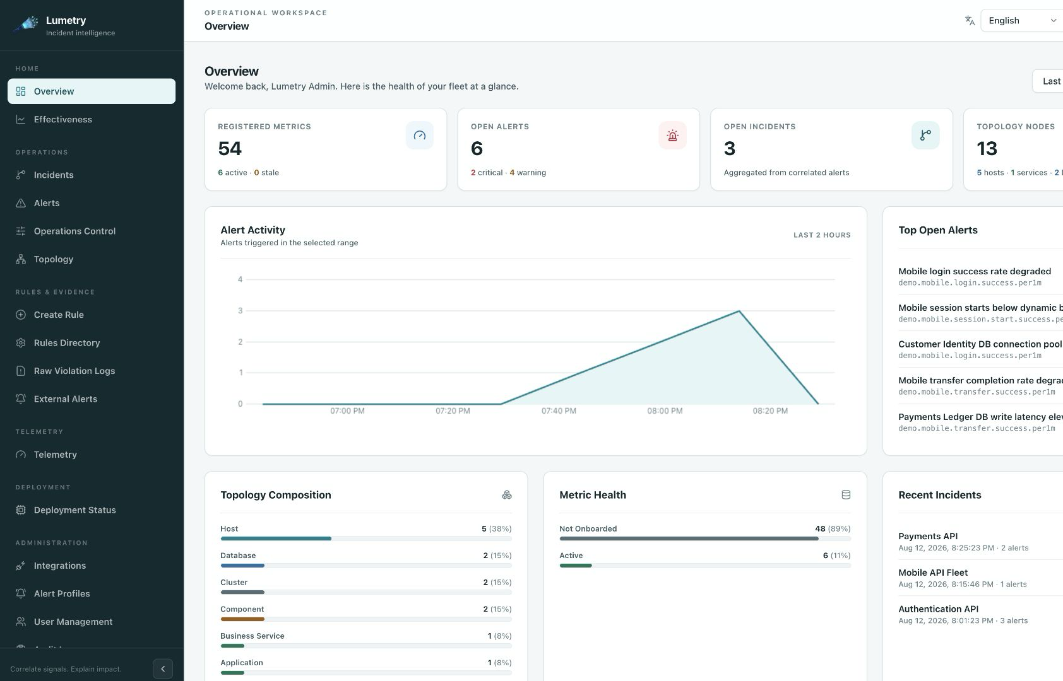Viewport: 1063px width, 681px height.
Task: Click the Active metric health bar
Action: tap(705, 566)
